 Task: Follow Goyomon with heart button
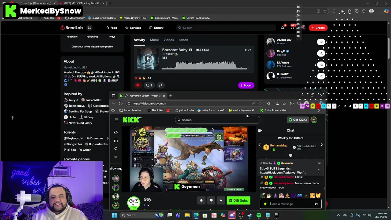pos(211,200)
